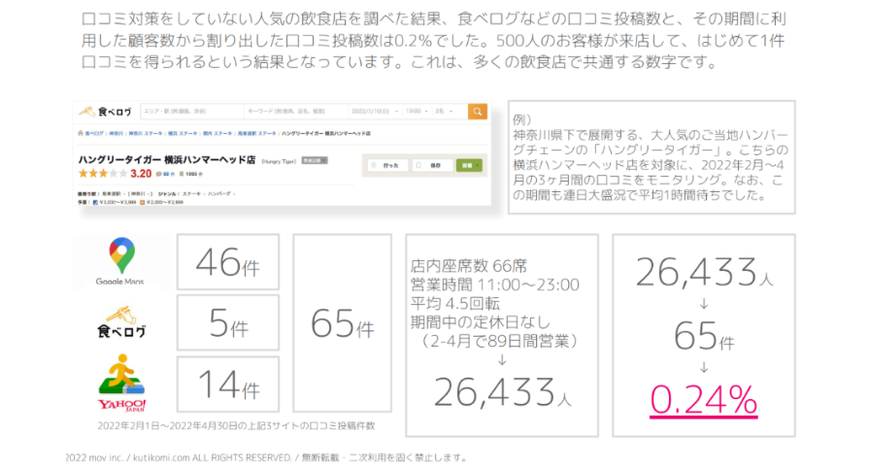Click the bookmark icon beside 1995
869x468 pixels.
pos(182,174)
